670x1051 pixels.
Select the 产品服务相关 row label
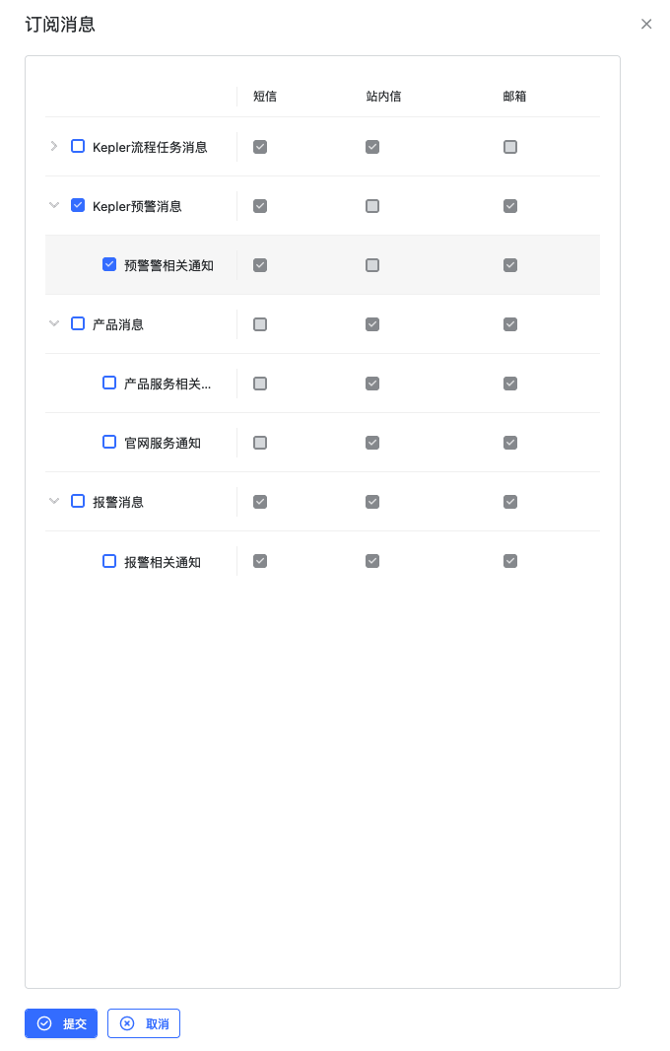click(167, 385)
